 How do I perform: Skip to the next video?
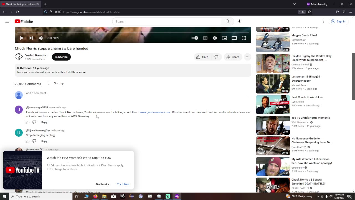pyautogui.click(x=31, y=38)
